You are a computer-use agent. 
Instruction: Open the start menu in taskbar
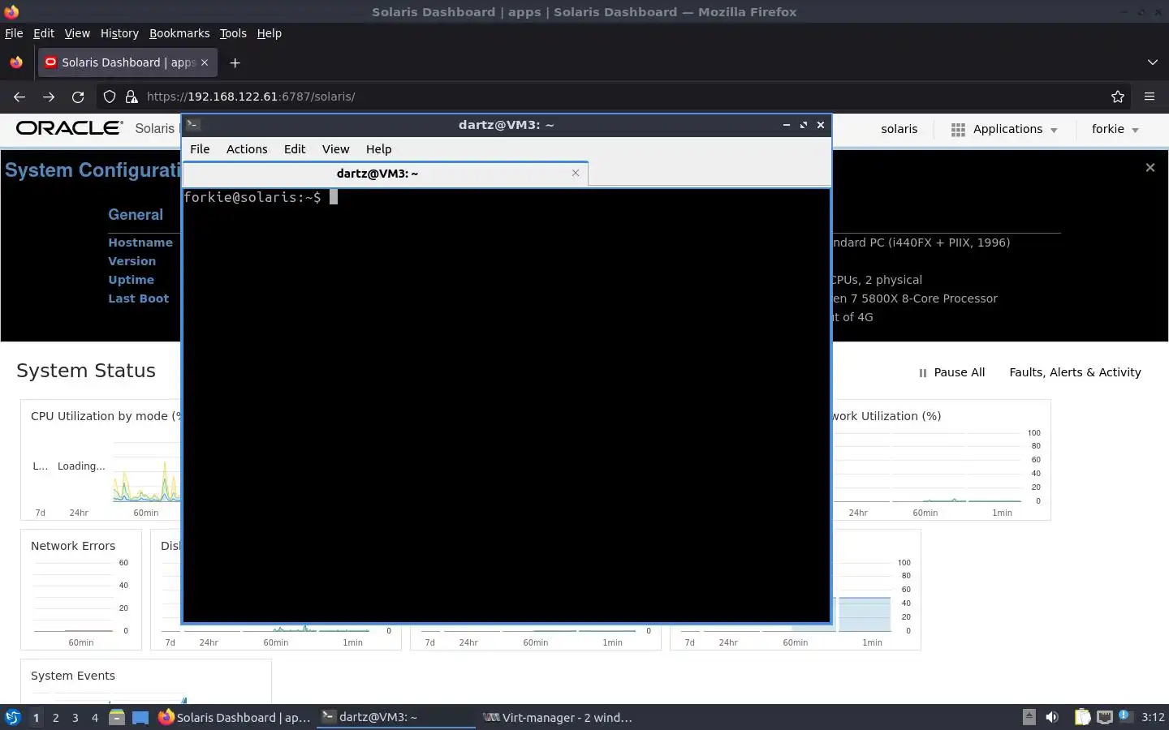coord(13,717)
